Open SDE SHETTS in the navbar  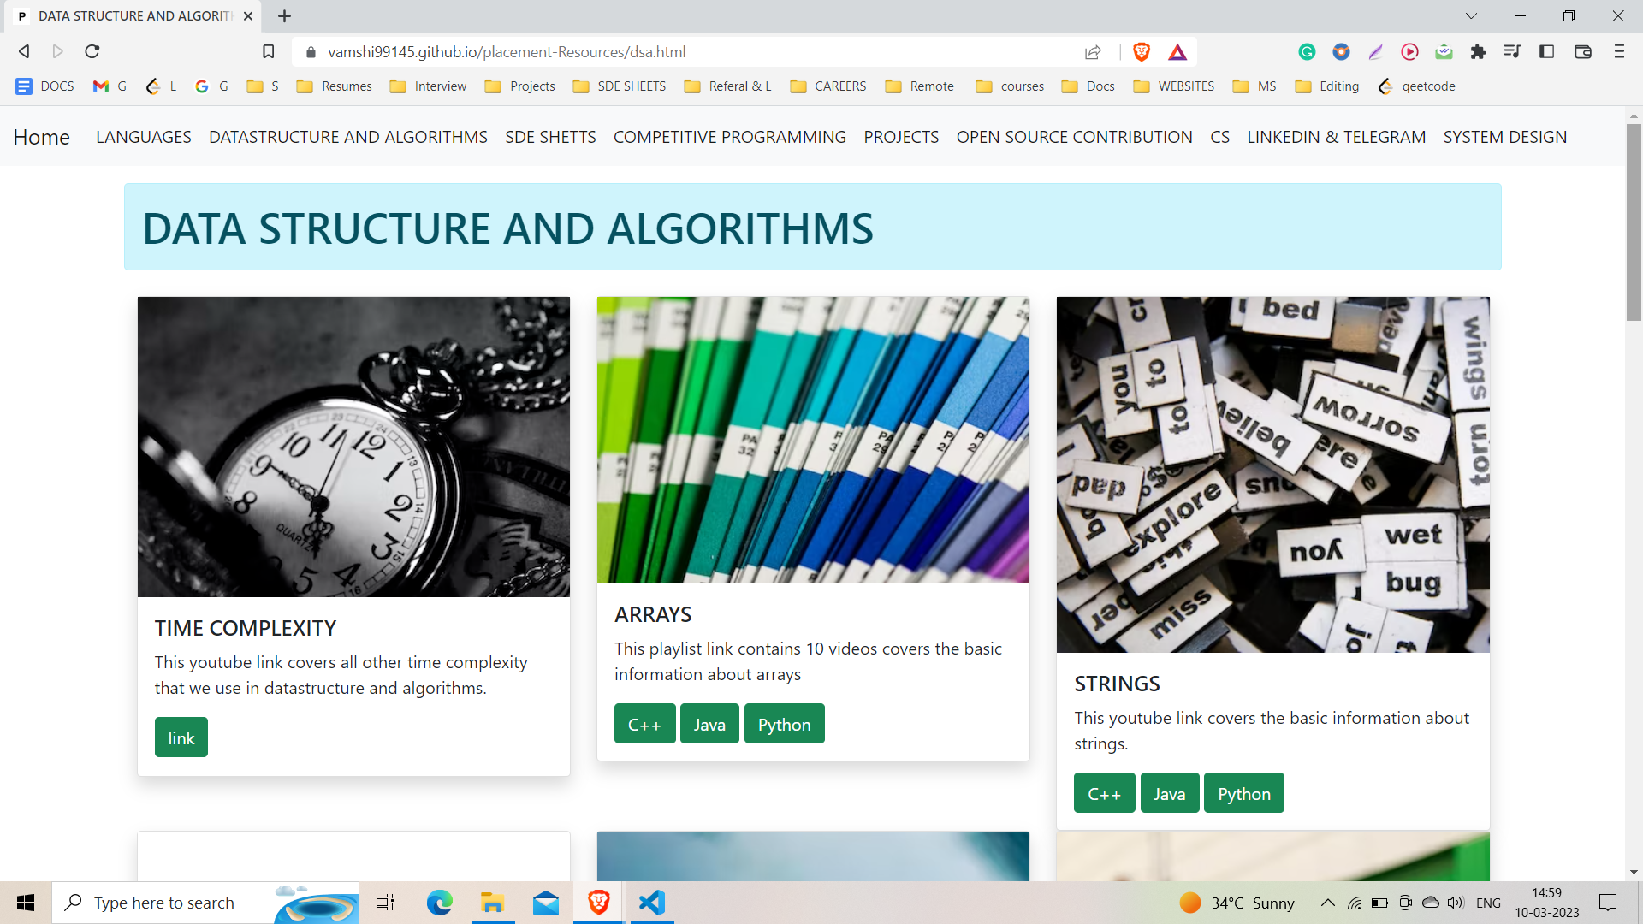(550, 137)
